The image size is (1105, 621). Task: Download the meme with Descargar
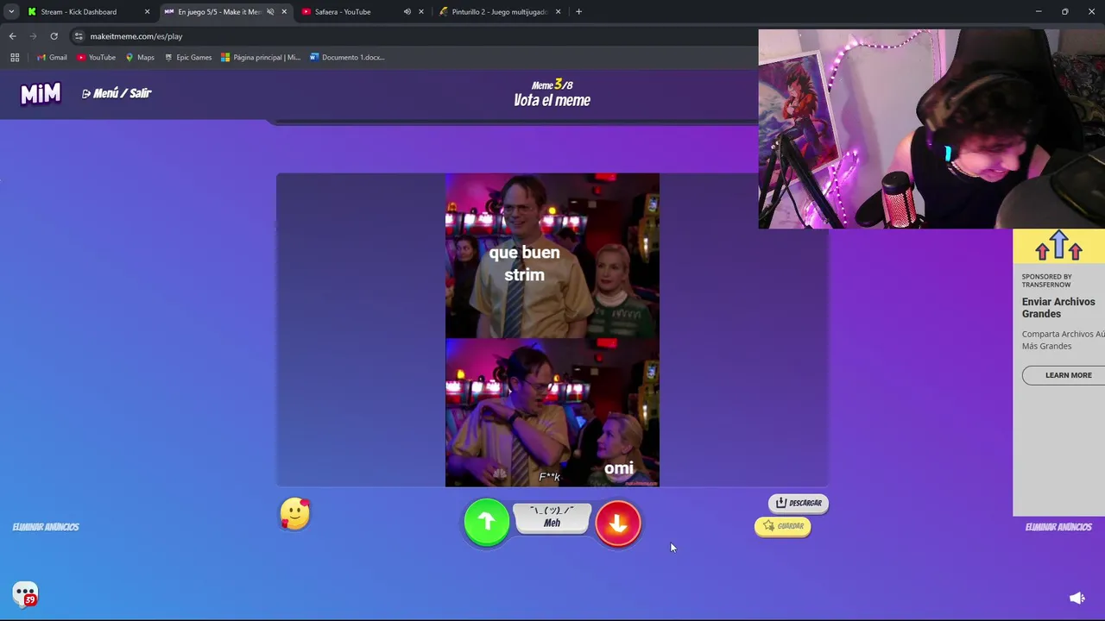[x=798, y=503]
